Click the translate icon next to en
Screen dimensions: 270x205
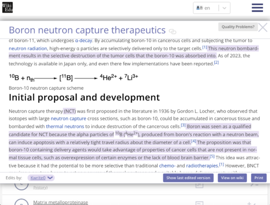tap(199, 8)
